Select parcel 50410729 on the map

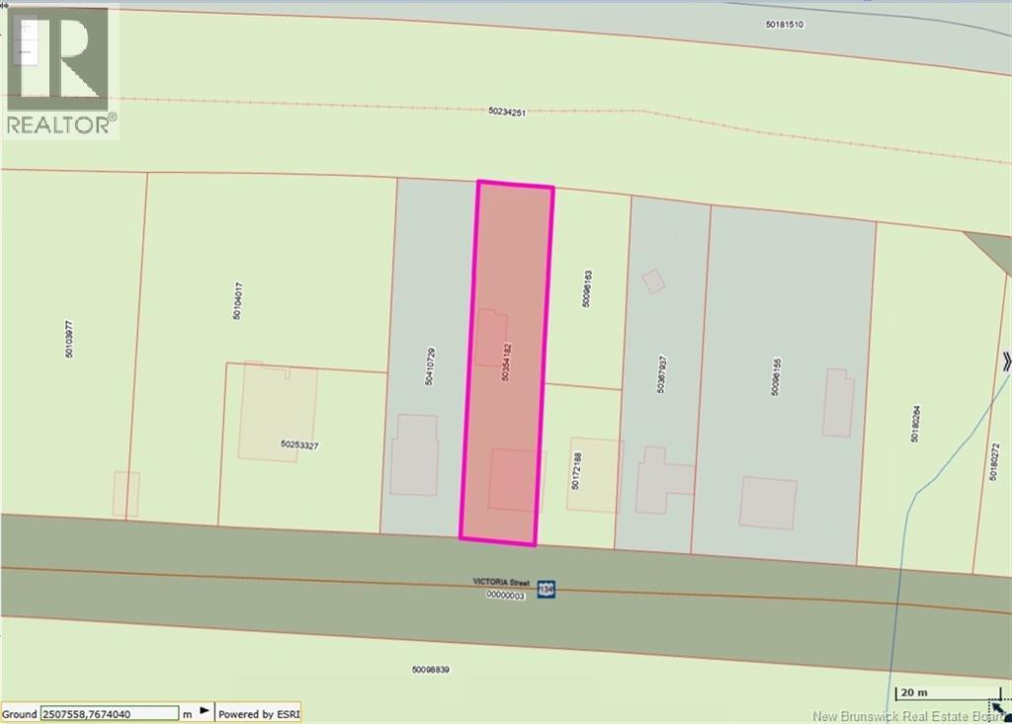tap(429, 366)
